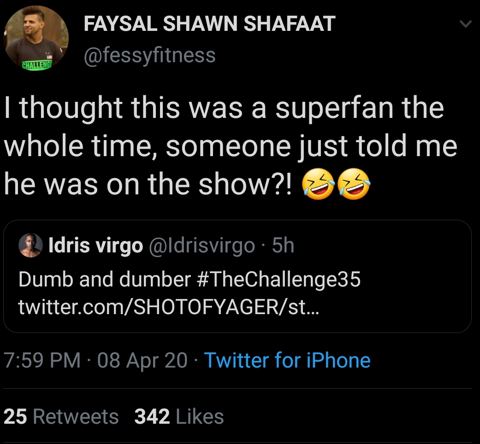This screenshot has height=444, width=480.
Task: Open the @Idrisvirgo handle in quoted tweet
Action: pyautogui.click(x=202, y=245)
